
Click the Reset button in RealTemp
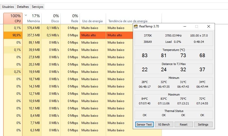184,125
